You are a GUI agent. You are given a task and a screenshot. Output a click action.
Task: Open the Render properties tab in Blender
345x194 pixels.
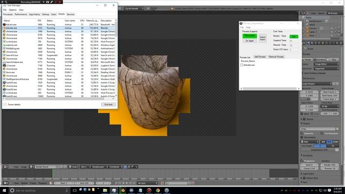pos(308,43)
